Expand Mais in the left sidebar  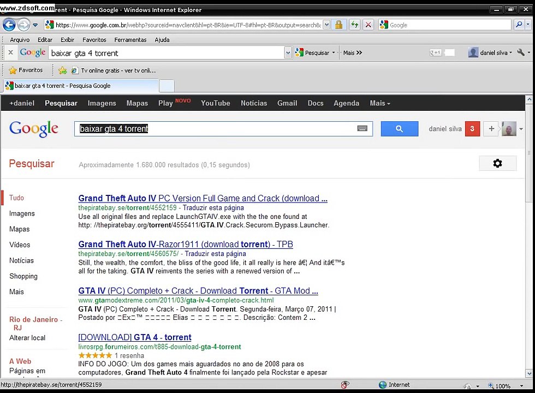point(16,291)
